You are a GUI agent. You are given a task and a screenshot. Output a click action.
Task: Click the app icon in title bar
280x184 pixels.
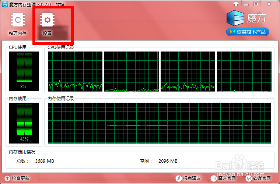click(x=5, y=4)
